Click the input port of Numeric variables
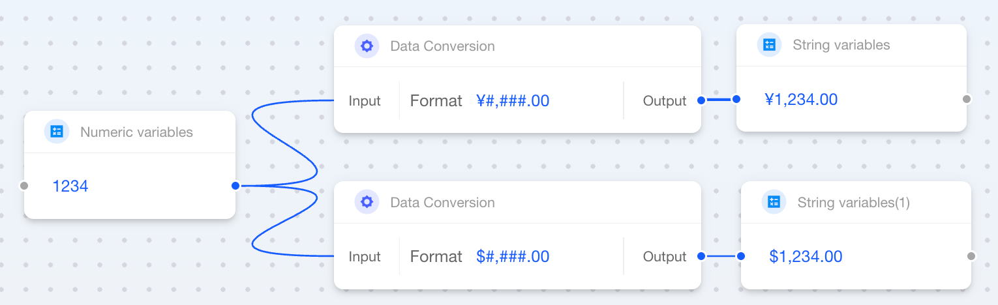 coord(24,186)
